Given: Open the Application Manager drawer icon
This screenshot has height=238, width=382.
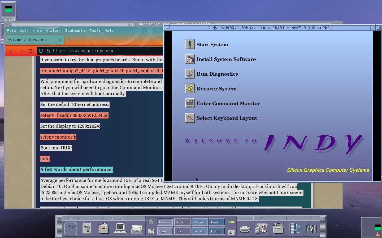Looking at the screenshot, I should [x=278, y=228].
